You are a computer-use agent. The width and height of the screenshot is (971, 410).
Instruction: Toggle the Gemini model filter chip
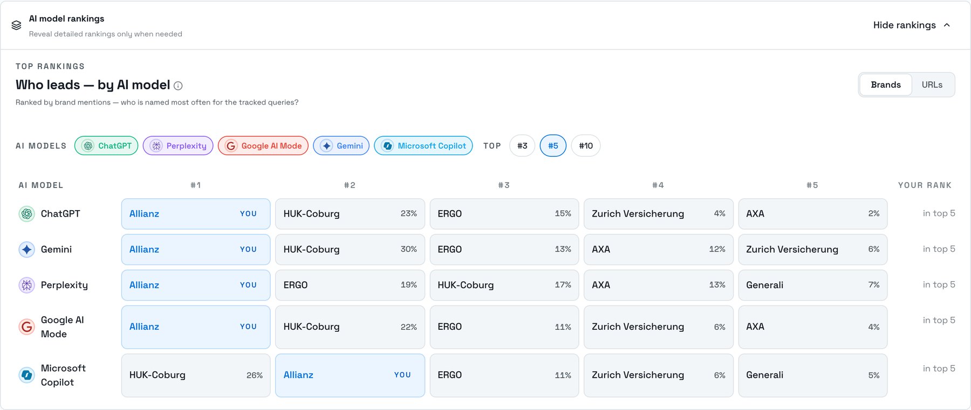tap(341, 145)
